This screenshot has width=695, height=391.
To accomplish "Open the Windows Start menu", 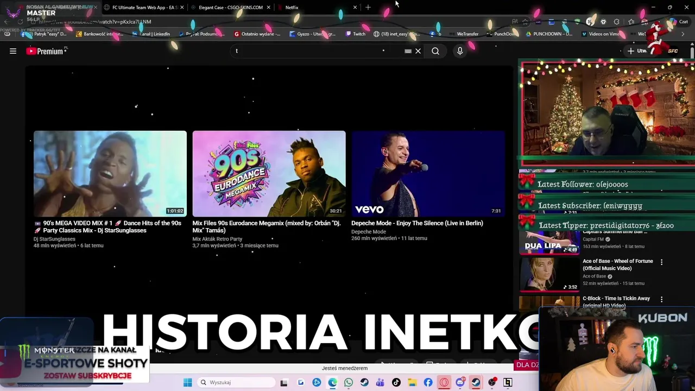I will (x=187, y=383).
